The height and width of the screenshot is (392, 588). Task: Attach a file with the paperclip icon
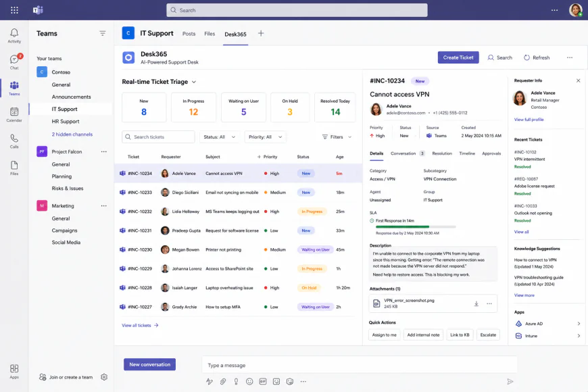pos(223,381)
